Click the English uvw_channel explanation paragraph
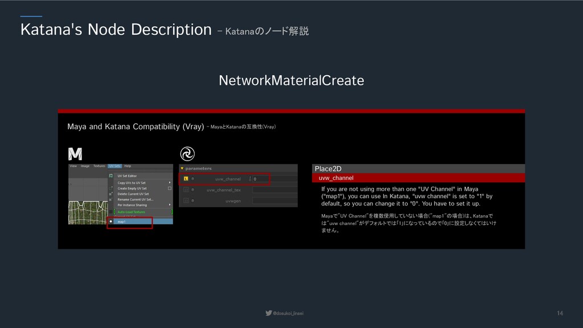 [x=407, y=196]
